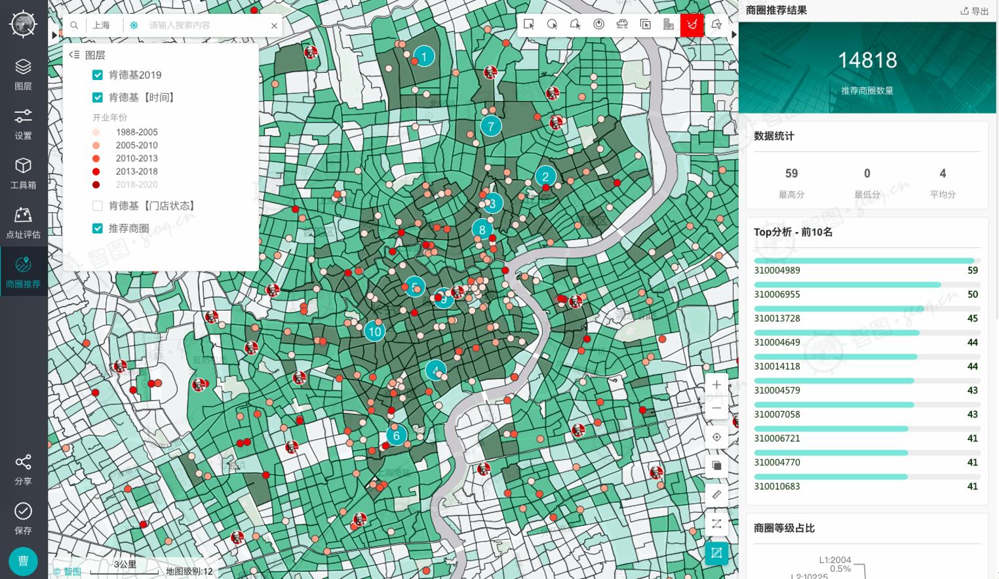
Task: Click the 智图 copyright link
Action: (x=68, y=572)
